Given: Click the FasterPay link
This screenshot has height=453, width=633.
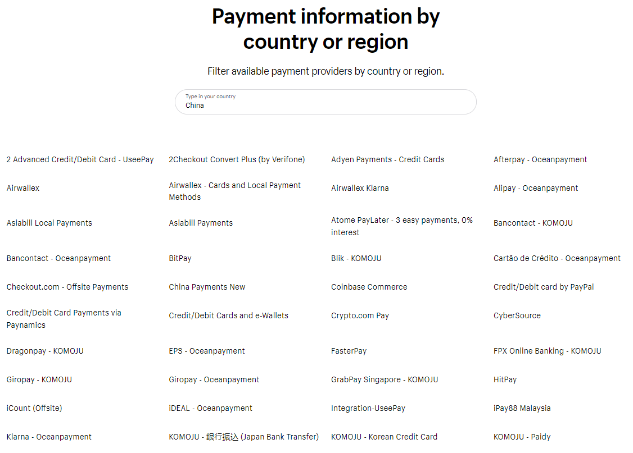Looking at the screenshot, I should [349, 351].
